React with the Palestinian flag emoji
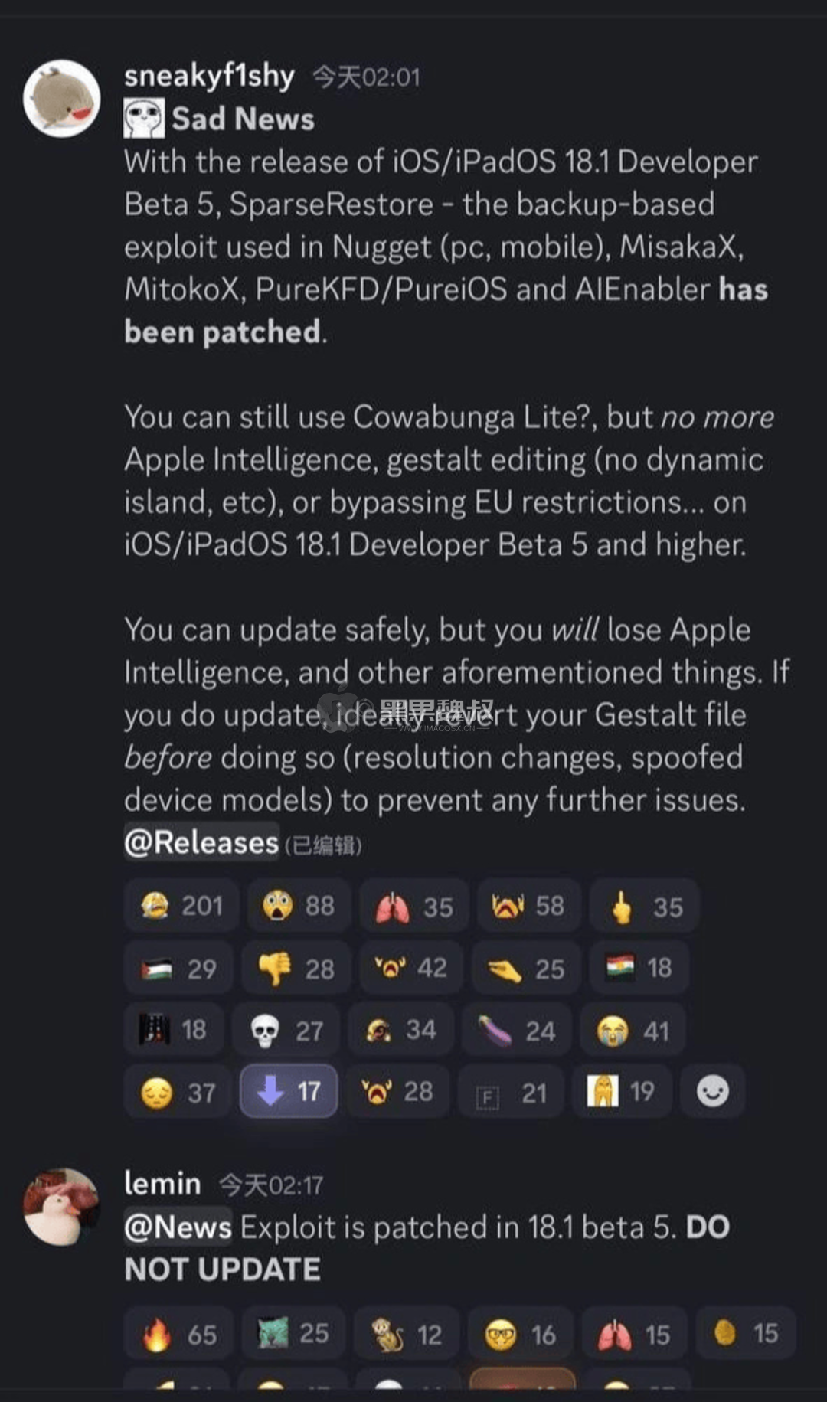 [x=178, y=967]
